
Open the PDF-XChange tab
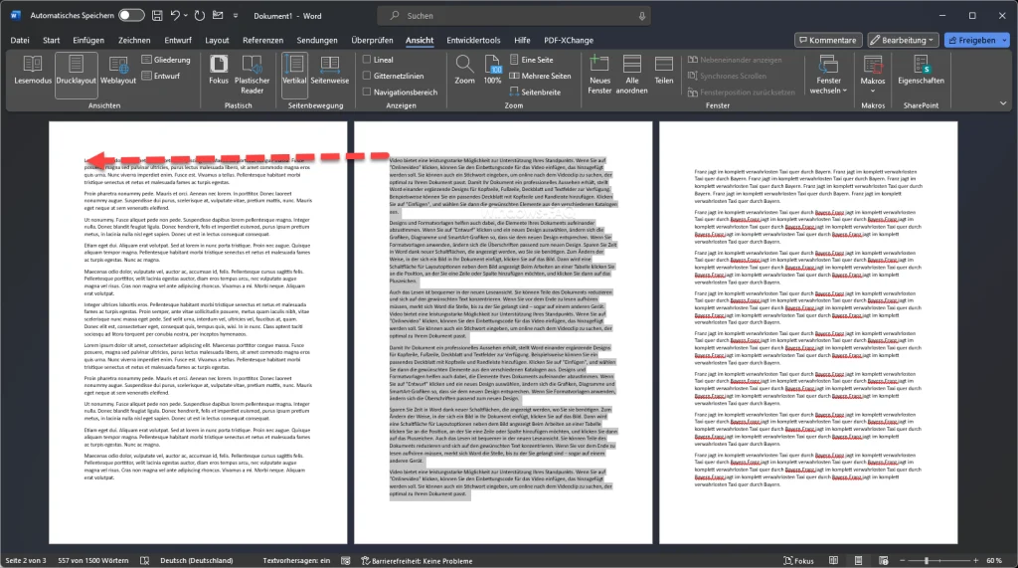(569, 41)
